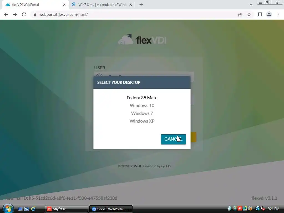Open the Windows Start menu
This screenshot has width=284, height=213.
(8, 209)
